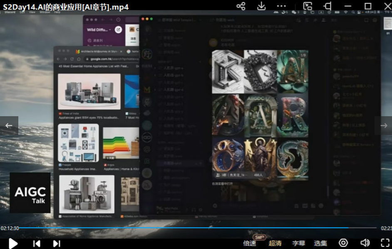Open the 选集 episode list
Image resolution: width=392 pixels, height=249 pixels.
(x=320, y=243)
